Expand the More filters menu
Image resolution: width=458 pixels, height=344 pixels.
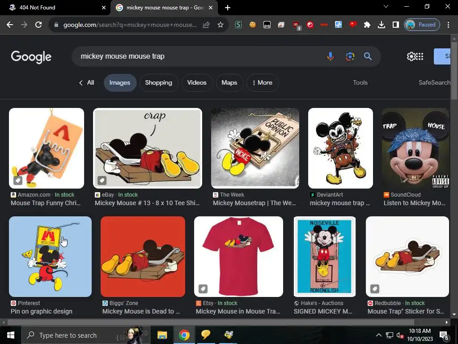point(262,83)
